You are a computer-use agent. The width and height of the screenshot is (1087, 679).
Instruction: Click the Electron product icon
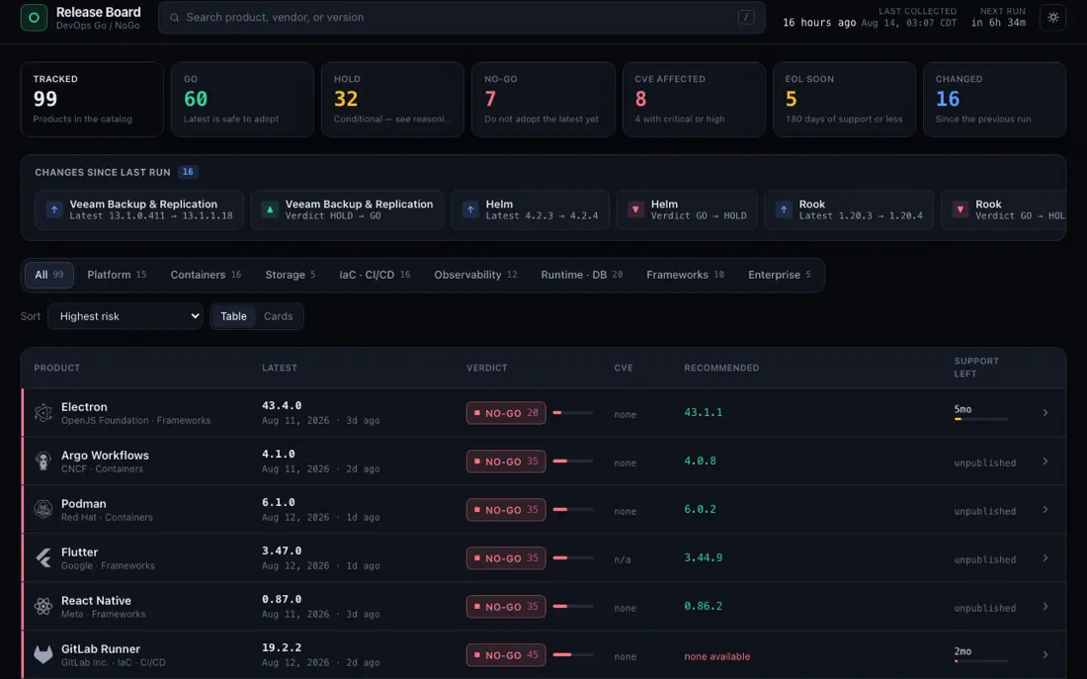click(x=42, y=413)
